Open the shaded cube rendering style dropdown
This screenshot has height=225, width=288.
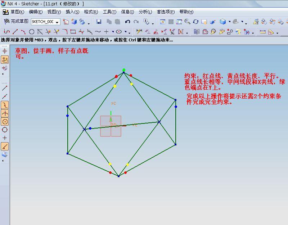point(230,22)
